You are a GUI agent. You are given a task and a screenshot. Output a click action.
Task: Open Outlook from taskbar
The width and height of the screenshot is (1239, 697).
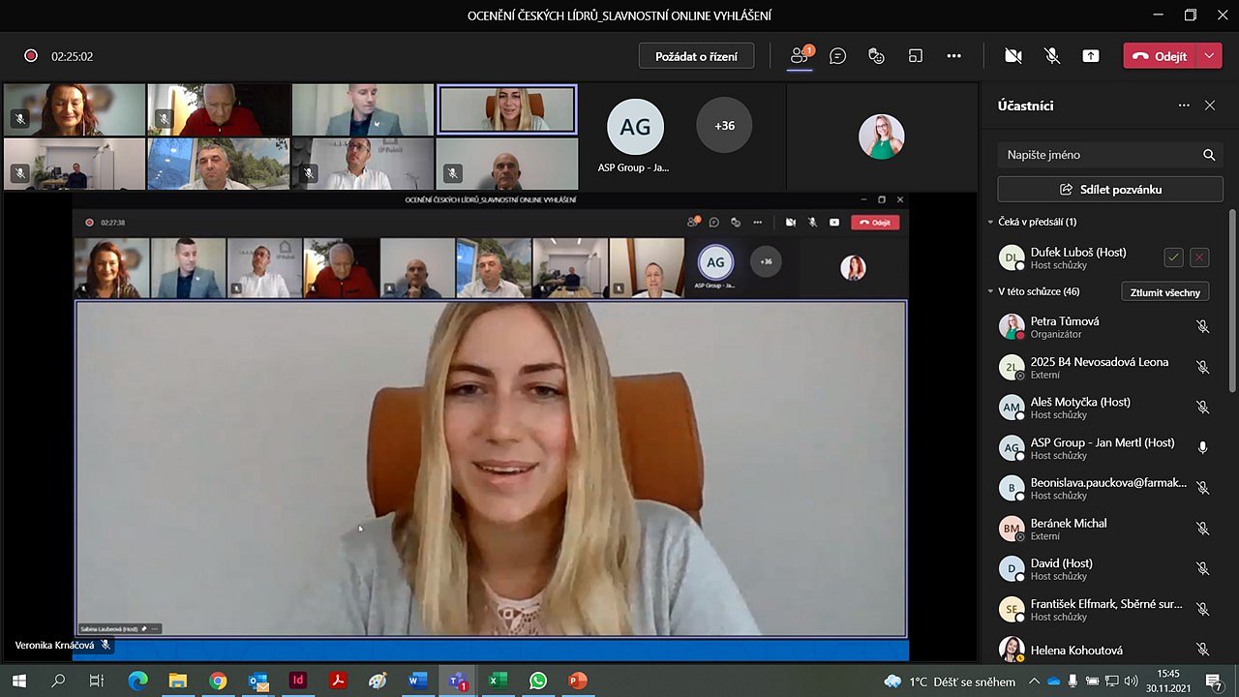258,681
